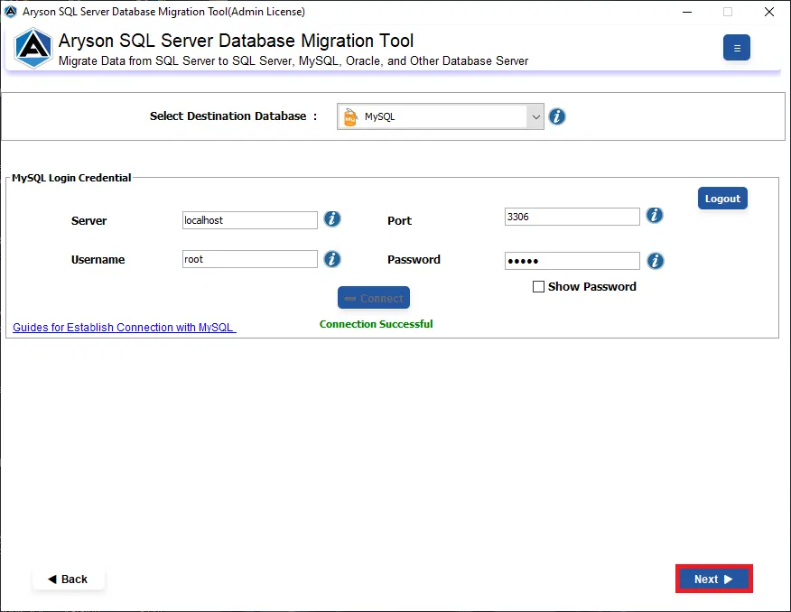Screen dimensions: 791x612
Task: Click the Username input field with root
Action: tap(250, 259)
